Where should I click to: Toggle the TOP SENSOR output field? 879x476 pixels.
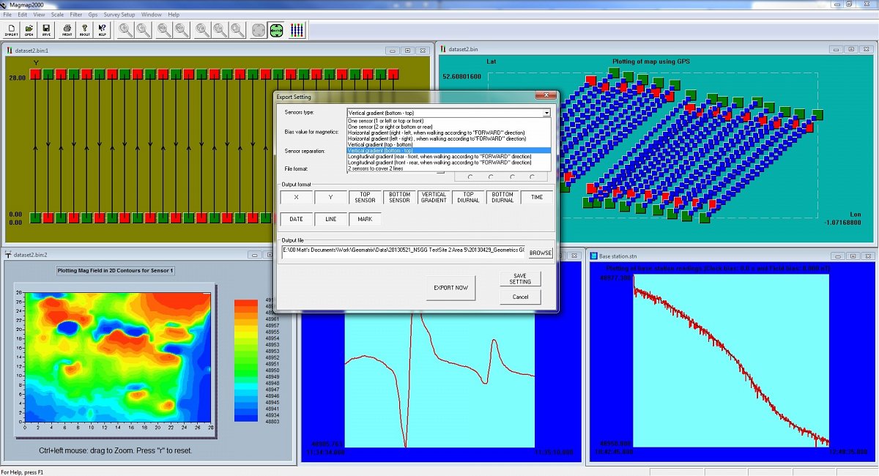click(x=366, y=197)
